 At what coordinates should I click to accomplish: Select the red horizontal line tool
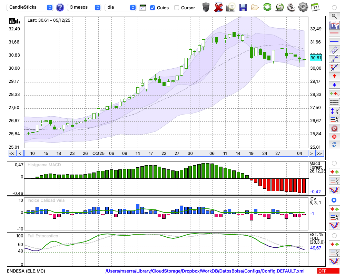tap(334, 33)
